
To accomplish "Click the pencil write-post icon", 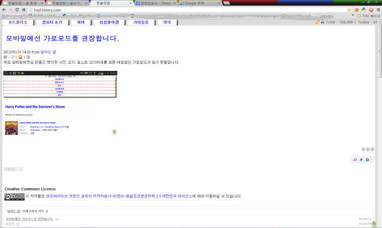I will pos(318,22).
